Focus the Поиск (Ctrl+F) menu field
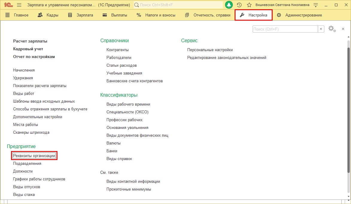The image size is (351, 204). [285, 29]
